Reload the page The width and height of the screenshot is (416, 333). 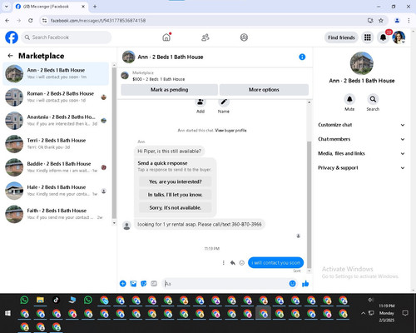tap(31, 20)
